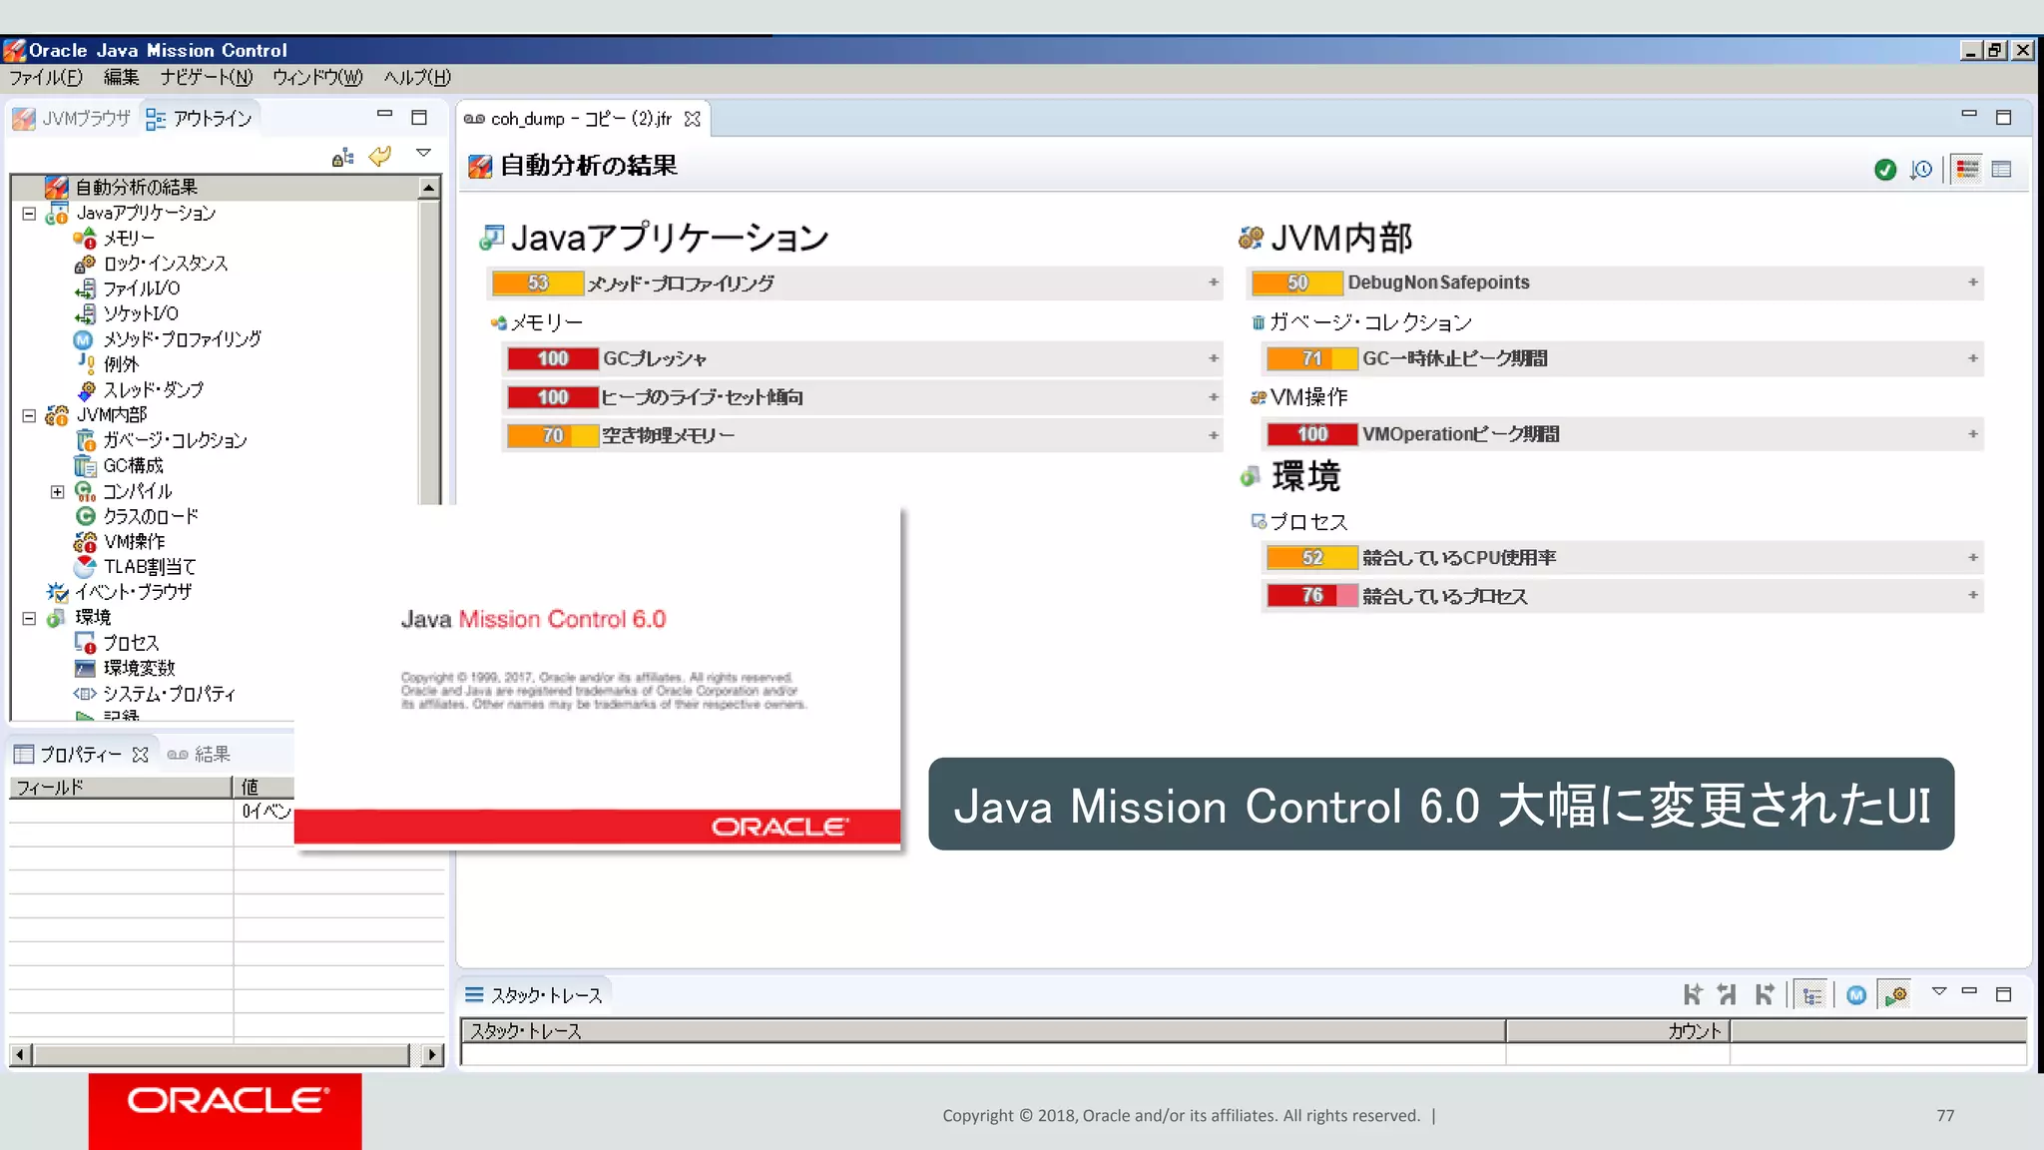Click the JVM内部 section heading
Screen dimensions: 2044x1150
(x=1341, y=238)
